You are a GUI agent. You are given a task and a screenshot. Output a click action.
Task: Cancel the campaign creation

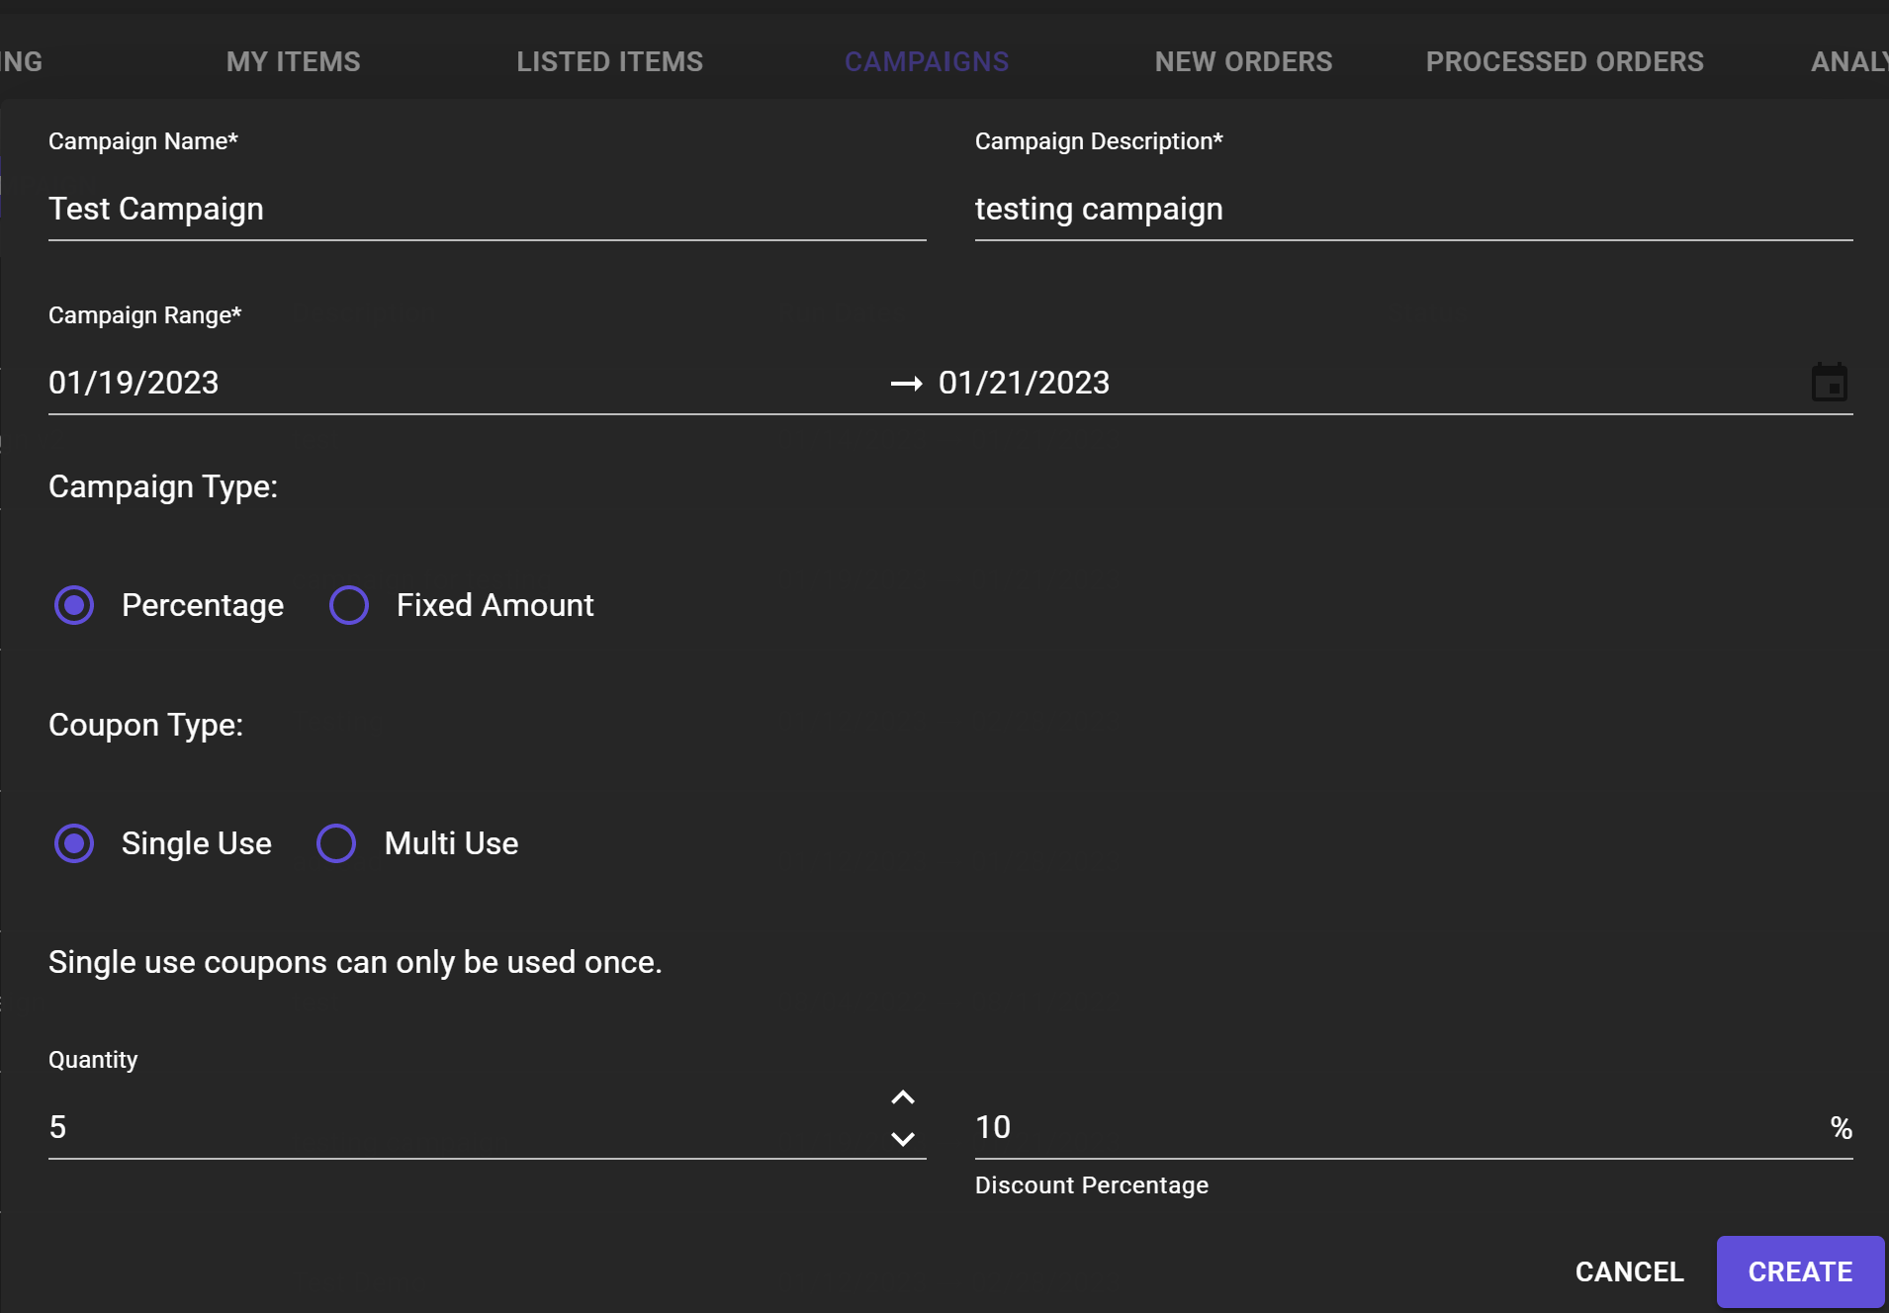(1629, 1271)
